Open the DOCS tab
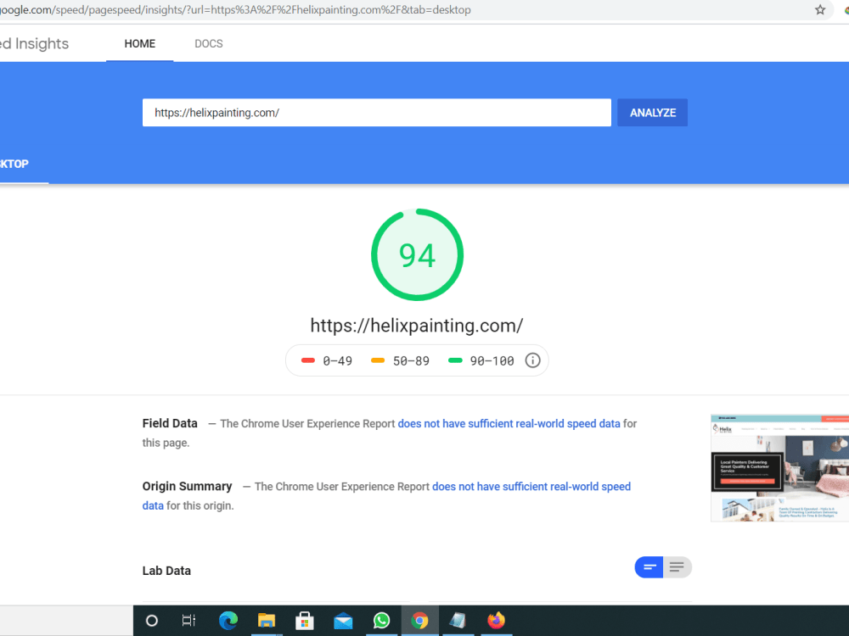This screenshot has height=636, width=849. click(209, 43)
